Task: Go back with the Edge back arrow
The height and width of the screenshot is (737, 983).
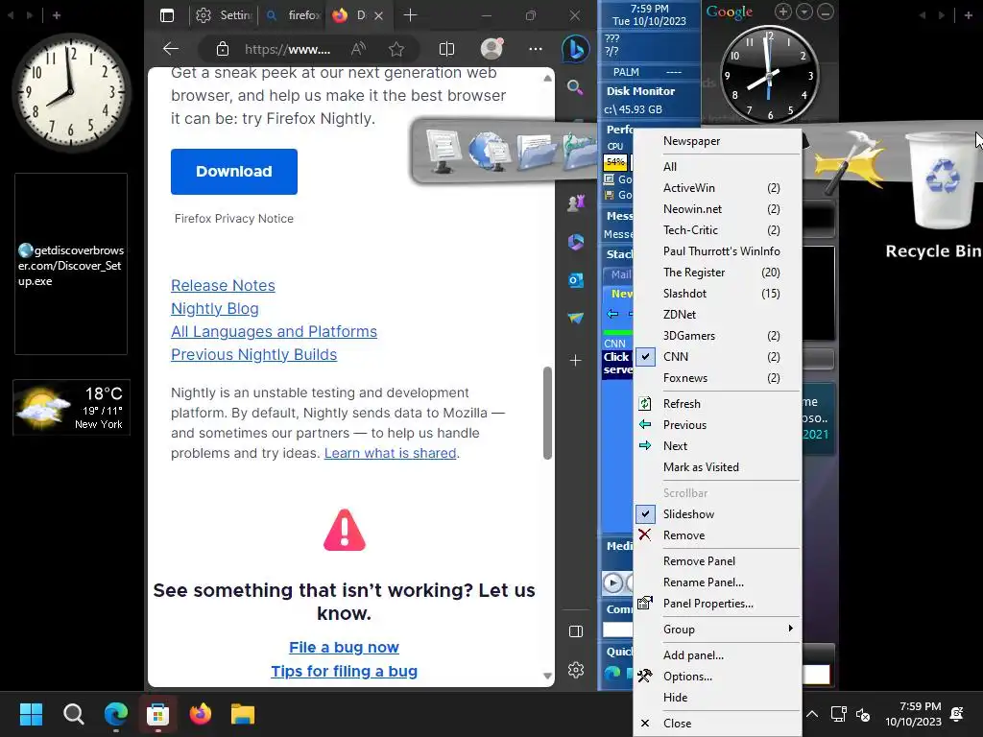Action: [171, 49]
